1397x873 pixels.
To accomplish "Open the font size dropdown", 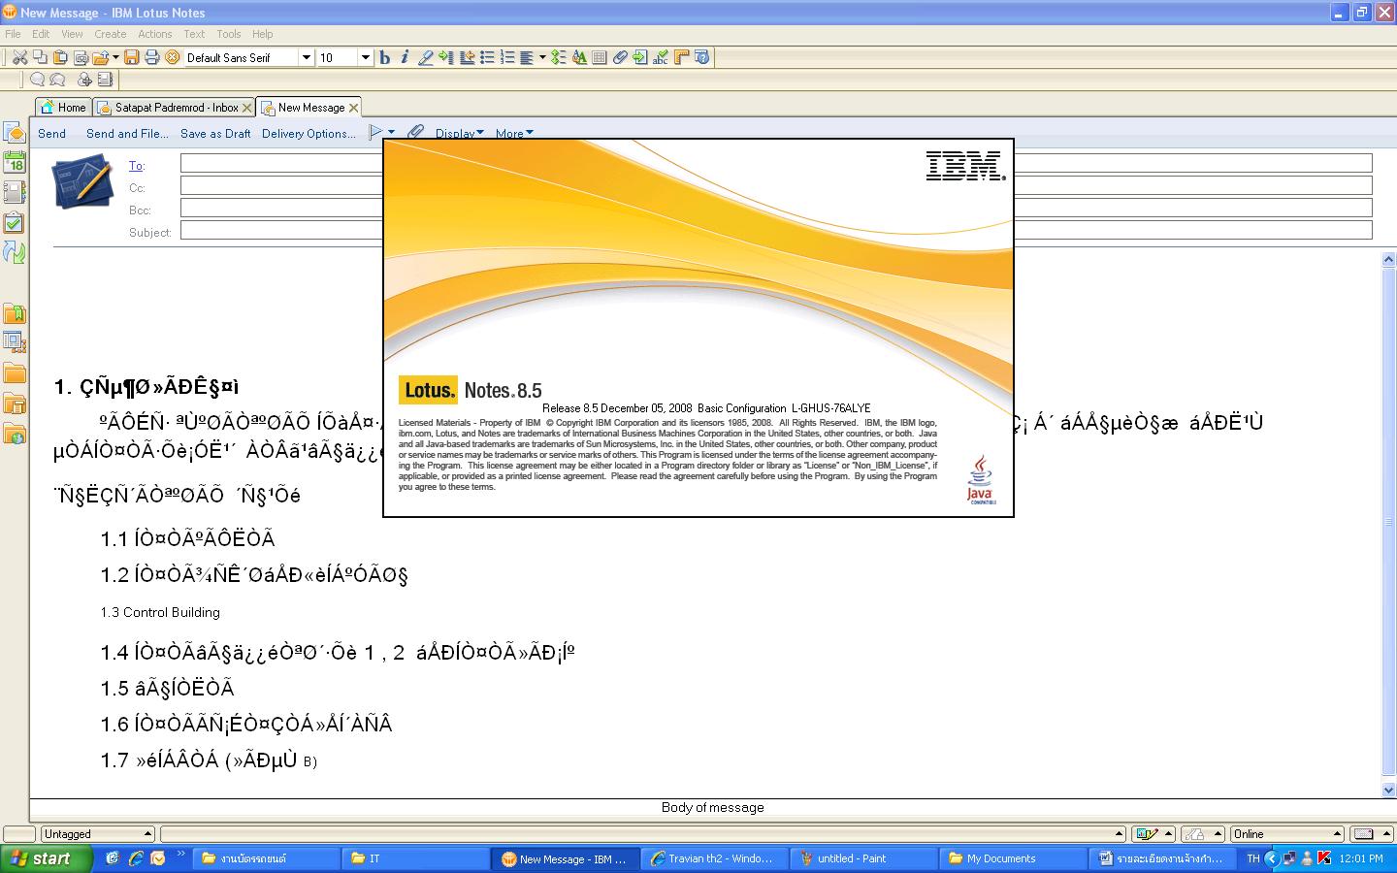I will coord(366,57).
